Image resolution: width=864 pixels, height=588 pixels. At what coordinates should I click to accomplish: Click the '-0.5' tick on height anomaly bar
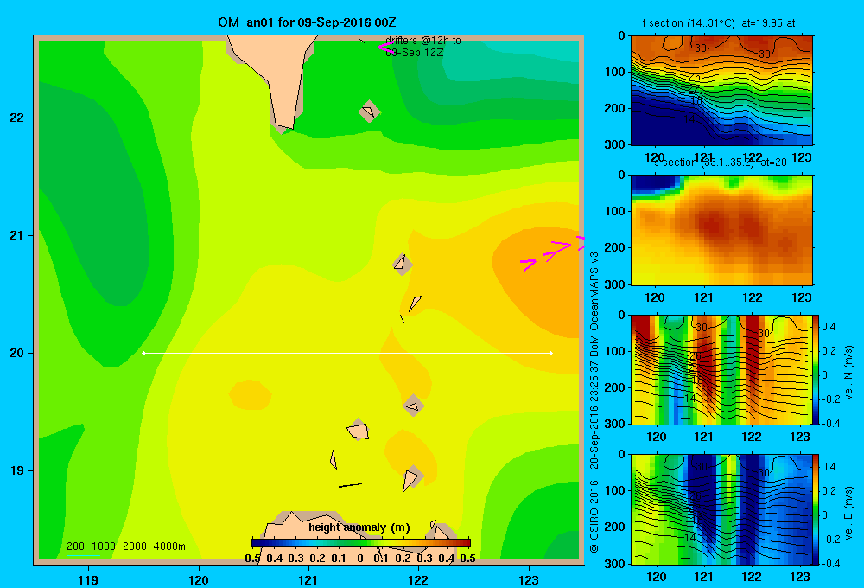tap(251, 559)
